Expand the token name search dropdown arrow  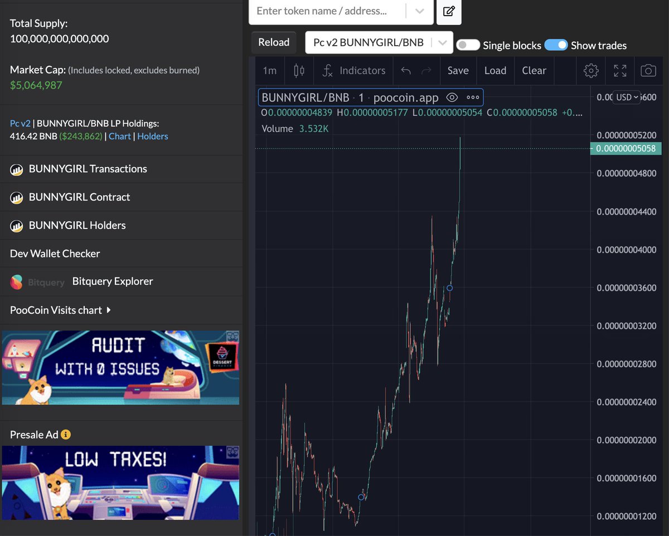[420, 11]
